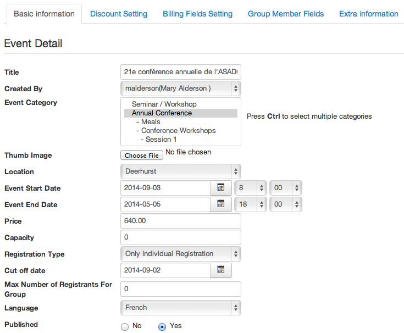Select the No radio button for Published
Screen dimensions: 404x333
(125, 326)
